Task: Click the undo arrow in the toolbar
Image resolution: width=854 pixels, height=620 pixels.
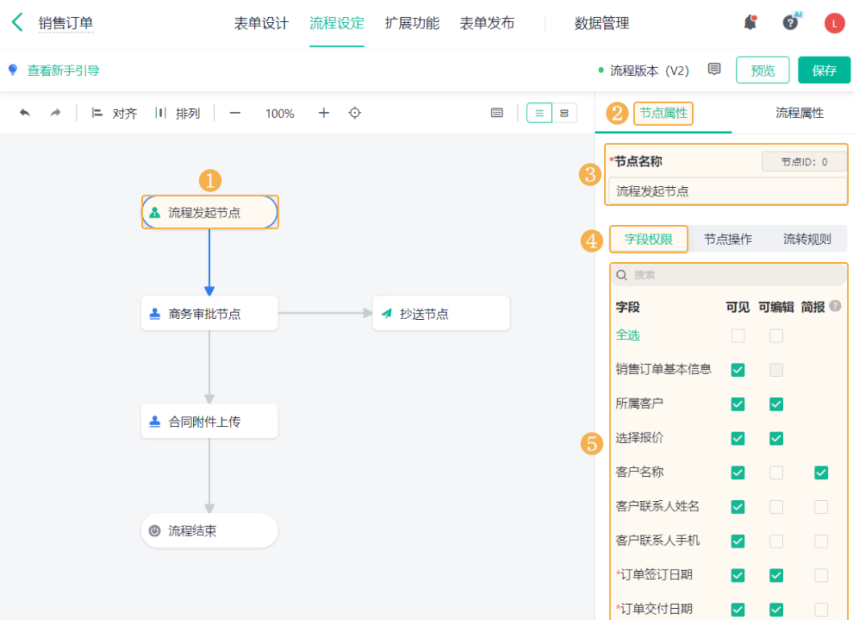Action: (x=25, y=113)
